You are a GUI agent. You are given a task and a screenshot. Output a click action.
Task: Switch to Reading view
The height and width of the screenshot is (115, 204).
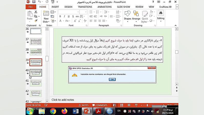pyautogui.click(x=129, y=105)
